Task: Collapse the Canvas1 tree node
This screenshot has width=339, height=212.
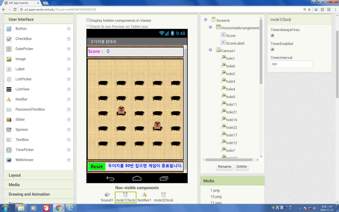Action: (x=210, y=50)
